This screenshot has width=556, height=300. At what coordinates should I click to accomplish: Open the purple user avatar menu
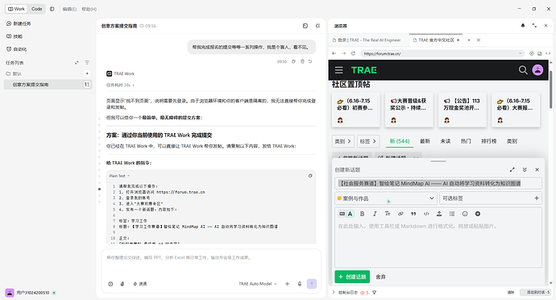coord(538,70)
